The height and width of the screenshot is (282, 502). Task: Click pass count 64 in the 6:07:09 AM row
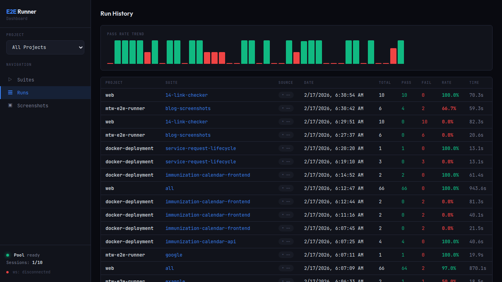pos(404,268)
